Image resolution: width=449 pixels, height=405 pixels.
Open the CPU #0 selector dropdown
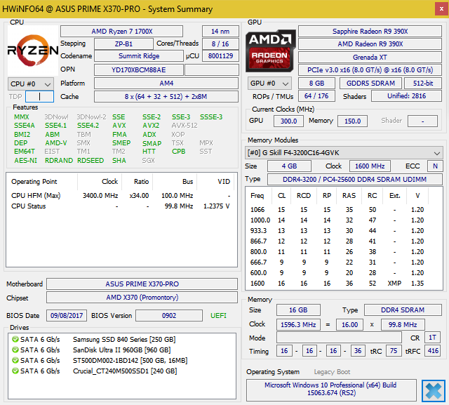click(29, 84)
